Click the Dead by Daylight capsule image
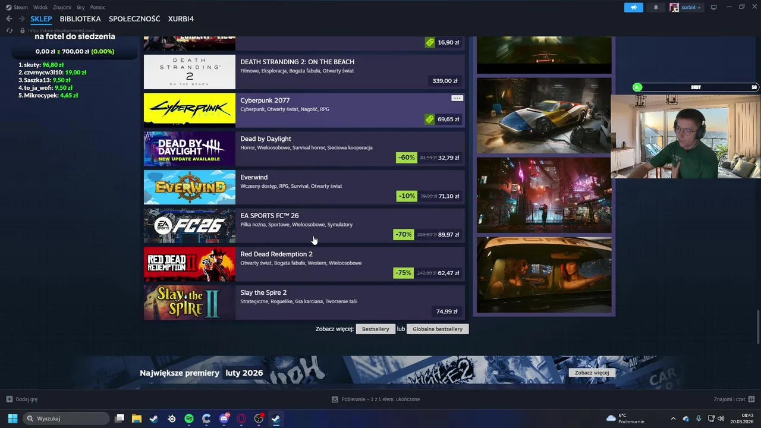This screenshot has width=761, height=428. coord(190,149)
